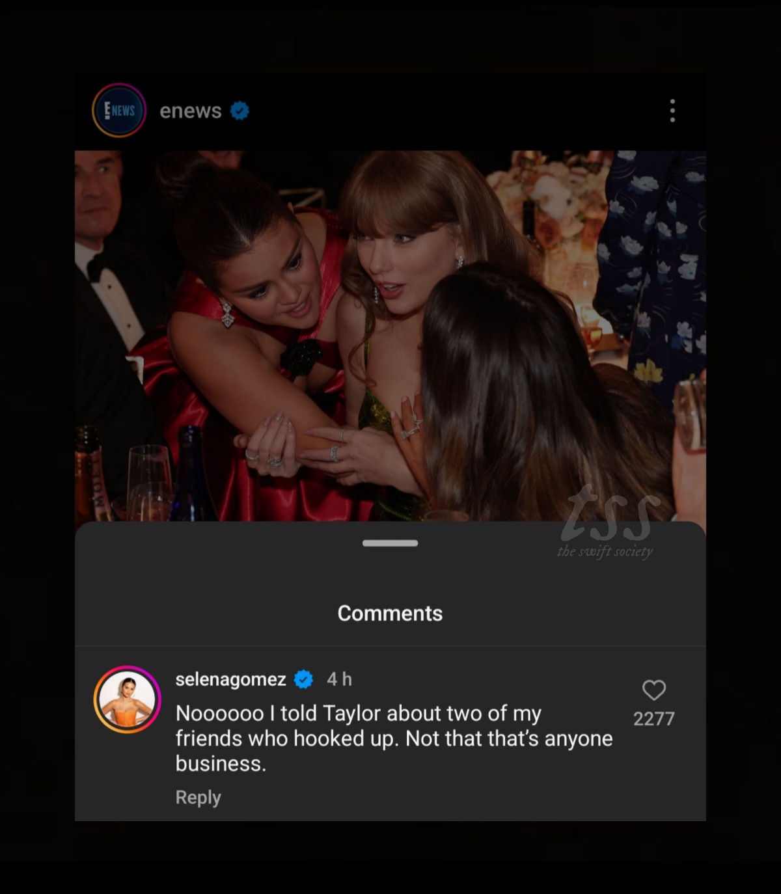Tap the like count 2277

click(653, 718)
